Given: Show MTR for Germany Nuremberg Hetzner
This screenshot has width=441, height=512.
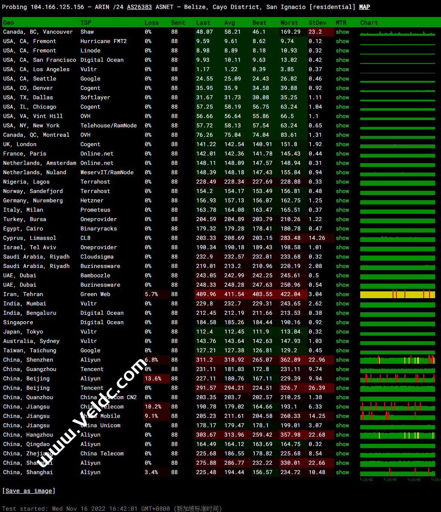Looking at the screenshot, I should [342, 201].
